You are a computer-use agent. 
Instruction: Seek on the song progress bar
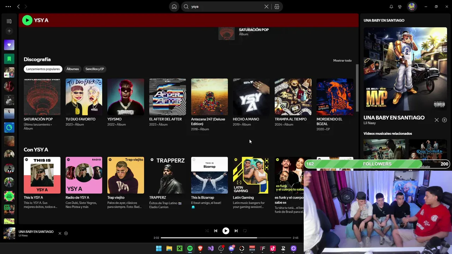[226, 238]
